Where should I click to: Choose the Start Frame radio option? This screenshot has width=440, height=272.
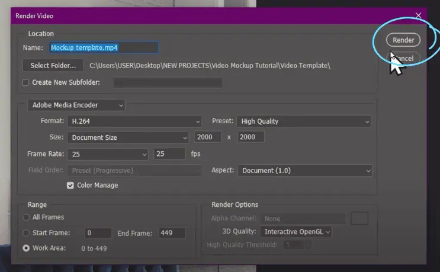(26, 233)
